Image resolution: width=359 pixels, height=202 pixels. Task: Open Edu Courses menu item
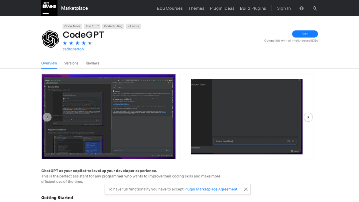[170, 8]
